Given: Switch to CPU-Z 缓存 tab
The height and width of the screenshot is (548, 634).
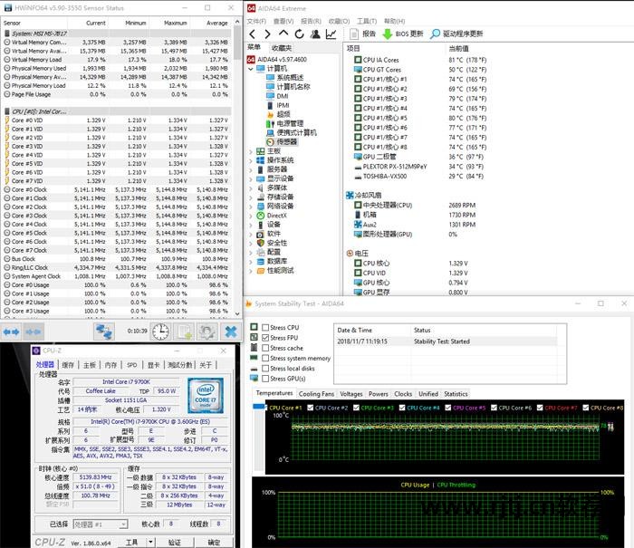Looking at the screenshot, I should (68, 365).
